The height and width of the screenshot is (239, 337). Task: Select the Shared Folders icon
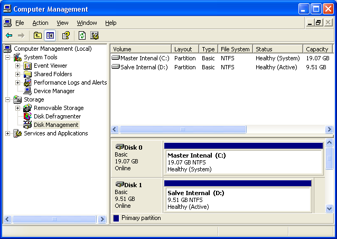coord(27,74)
